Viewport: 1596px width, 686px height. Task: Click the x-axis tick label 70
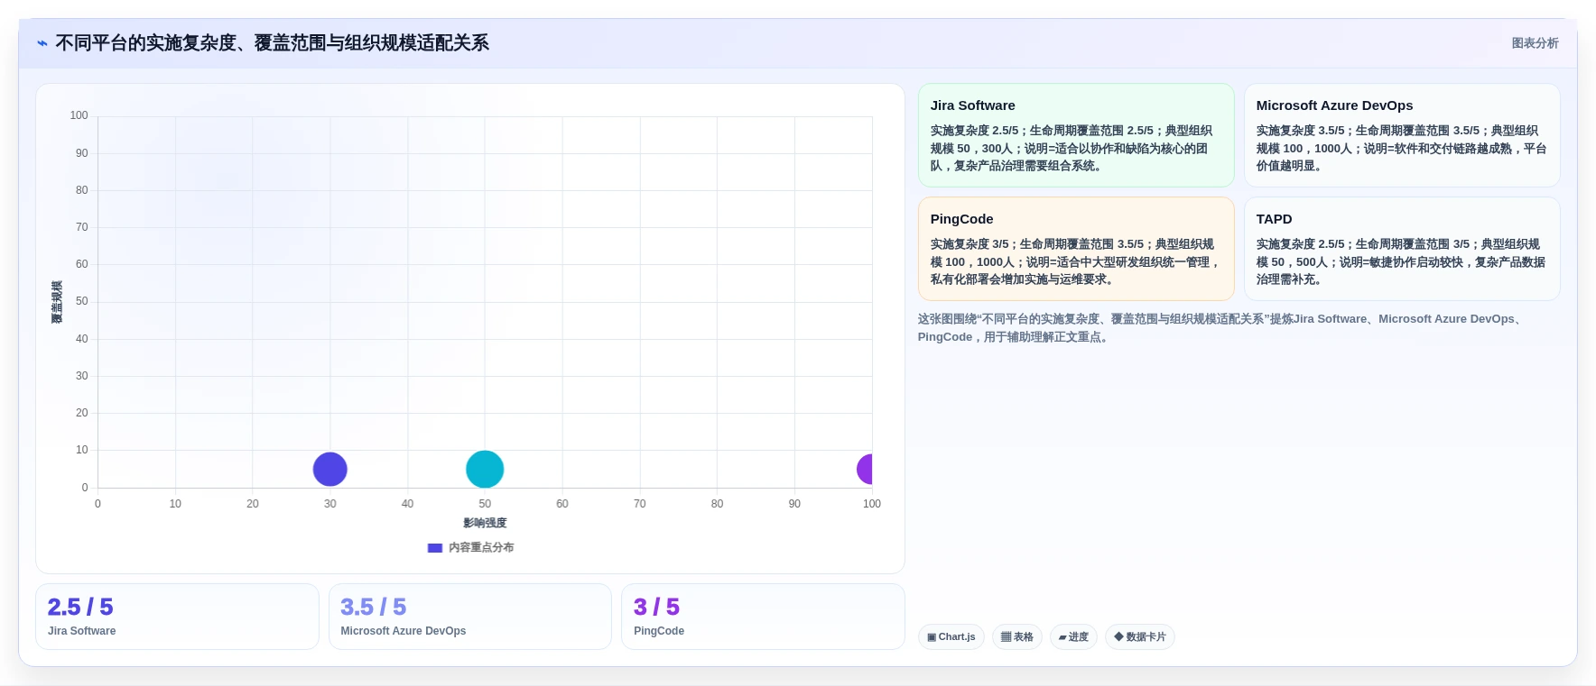point(640,504)
